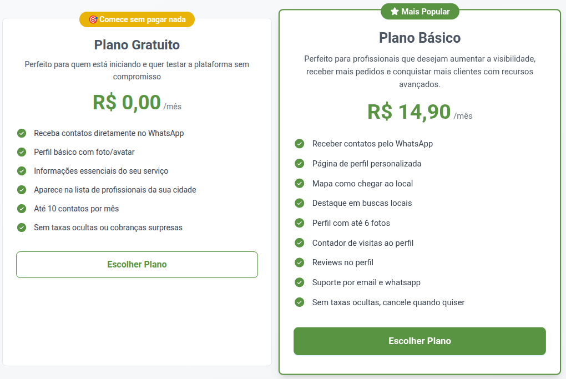The image size is (566, 379).
Task: Click check icon beside "Contador de visitas ao perfil"
Action: (x=300, y=243)
